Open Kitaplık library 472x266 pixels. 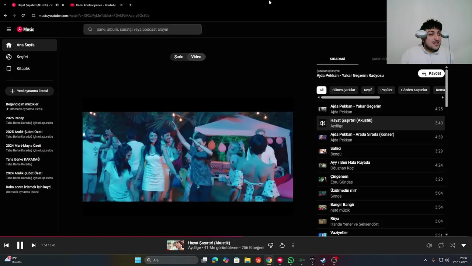tap(29, 69)
